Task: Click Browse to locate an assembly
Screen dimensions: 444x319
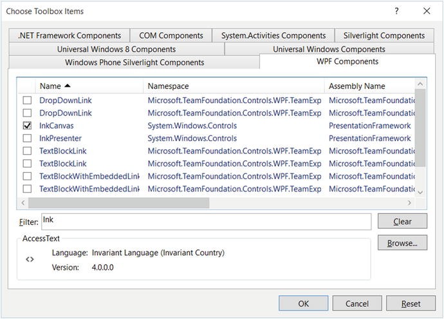Action: (402, 243)
